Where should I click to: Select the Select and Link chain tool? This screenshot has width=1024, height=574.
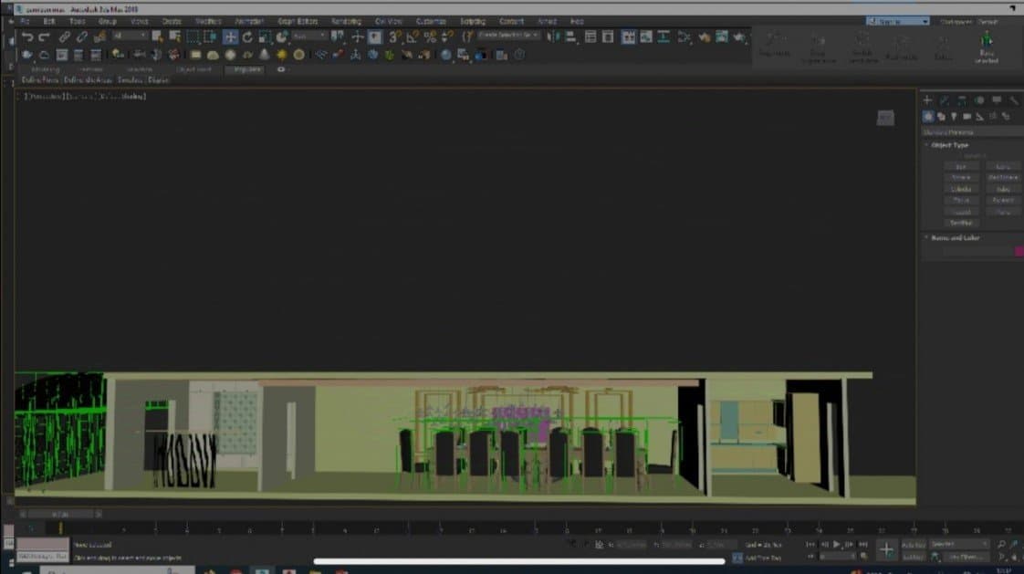pyautogui.click(x=64, y=37)
